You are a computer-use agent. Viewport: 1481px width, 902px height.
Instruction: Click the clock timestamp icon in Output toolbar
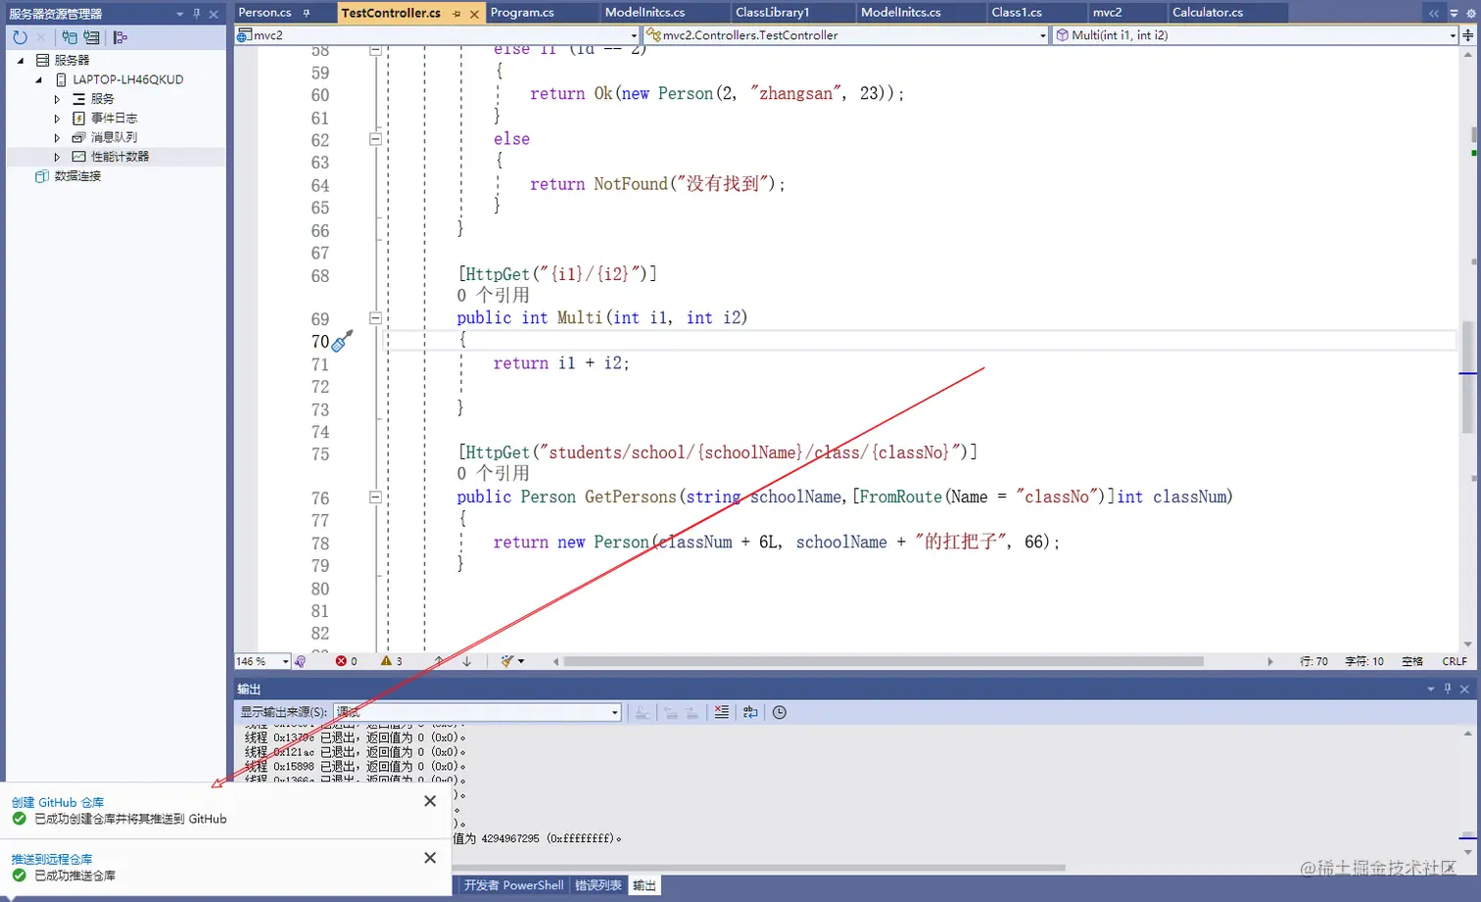pos(780,712)
